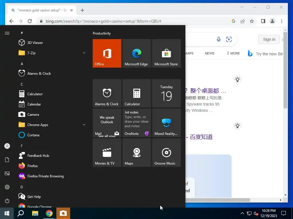Toggle Chrome side panel
The height and width of the screenshot is (219, 293).
tap(263, 21)
